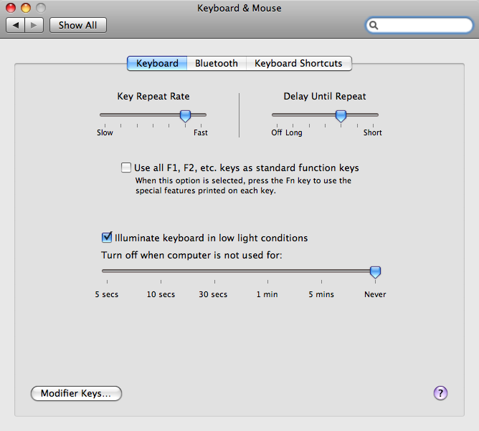The width and height of the screenshot is (479, 431).
Task: Focus the search input field
Action: [x=419, y=25]
